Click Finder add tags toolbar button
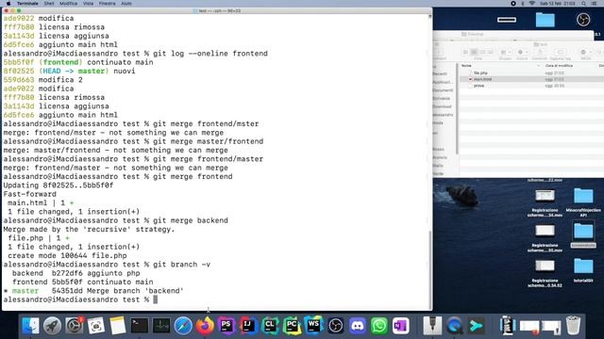This screenshot has height=339, width=604. (x=560, y=53)
